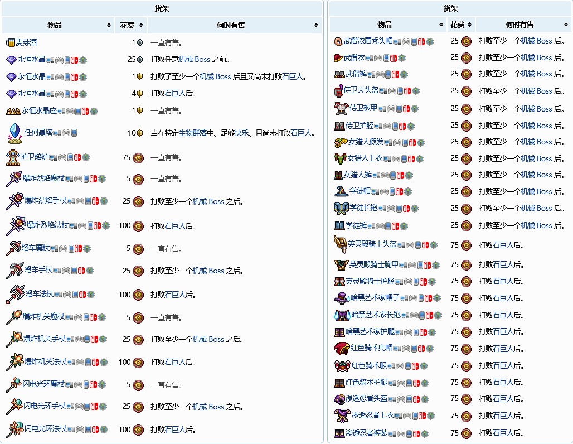573x444 pixels.
Task: Click the 红色骑术兜帽 hood icon
Action: click(341, 349)
